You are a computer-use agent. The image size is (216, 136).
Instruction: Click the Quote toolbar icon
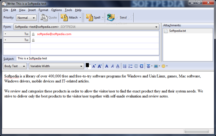44,18
